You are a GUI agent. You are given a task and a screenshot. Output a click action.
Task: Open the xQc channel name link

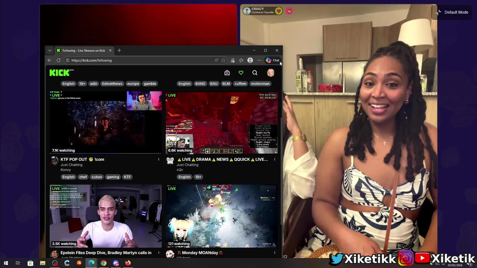180,170
